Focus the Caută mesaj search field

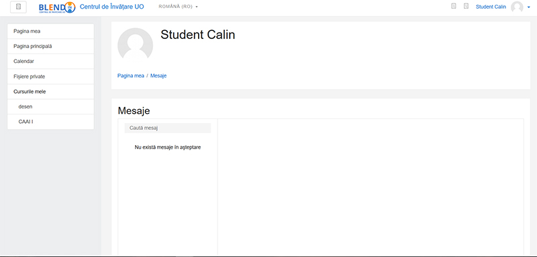[x=168, y=128]
